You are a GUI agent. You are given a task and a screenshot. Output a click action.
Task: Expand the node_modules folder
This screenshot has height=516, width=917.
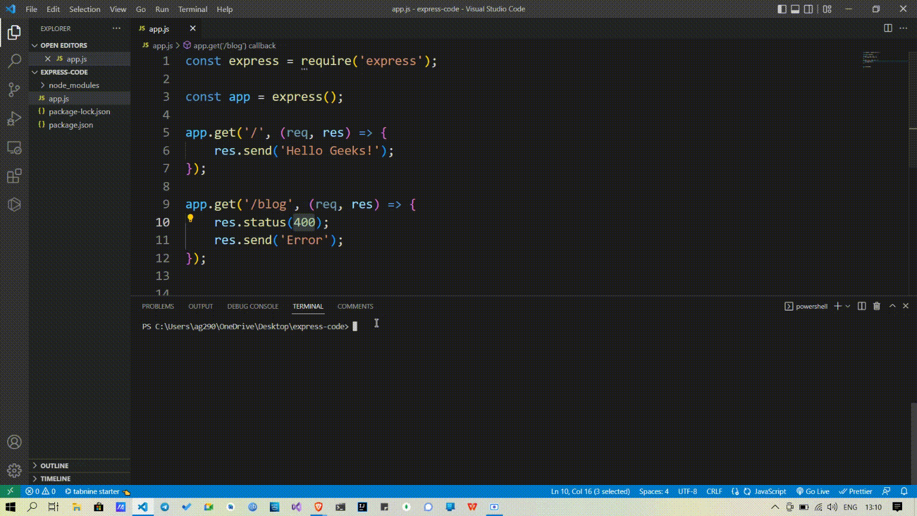point(73,85)
